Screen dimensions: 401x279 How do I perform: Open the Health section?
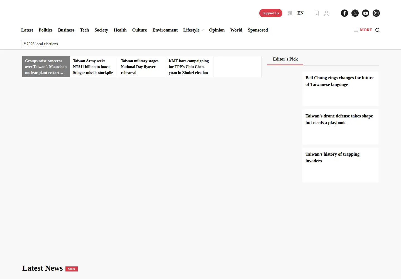click(x=120, y=30)
